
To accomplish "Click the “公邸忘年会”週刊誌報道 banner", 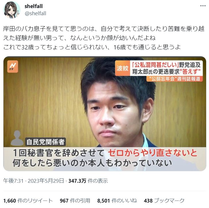I will (175, 79).
